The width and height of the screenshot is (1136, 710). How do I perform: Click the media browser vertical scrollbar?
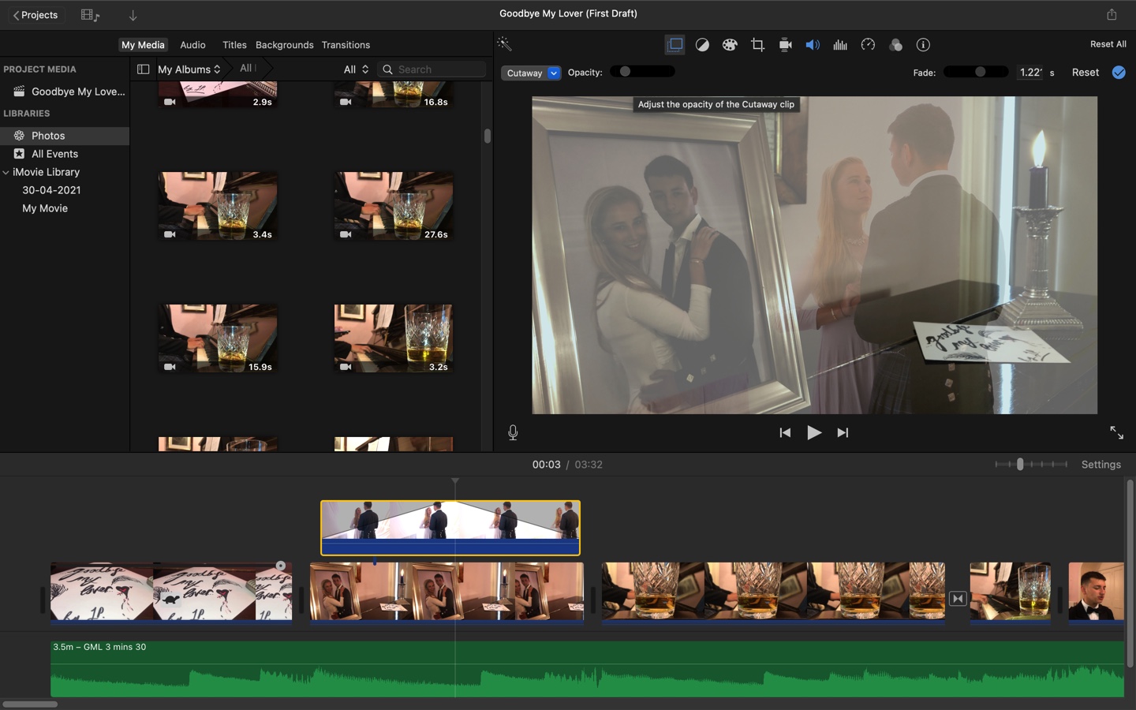click(x=488, y=136)
